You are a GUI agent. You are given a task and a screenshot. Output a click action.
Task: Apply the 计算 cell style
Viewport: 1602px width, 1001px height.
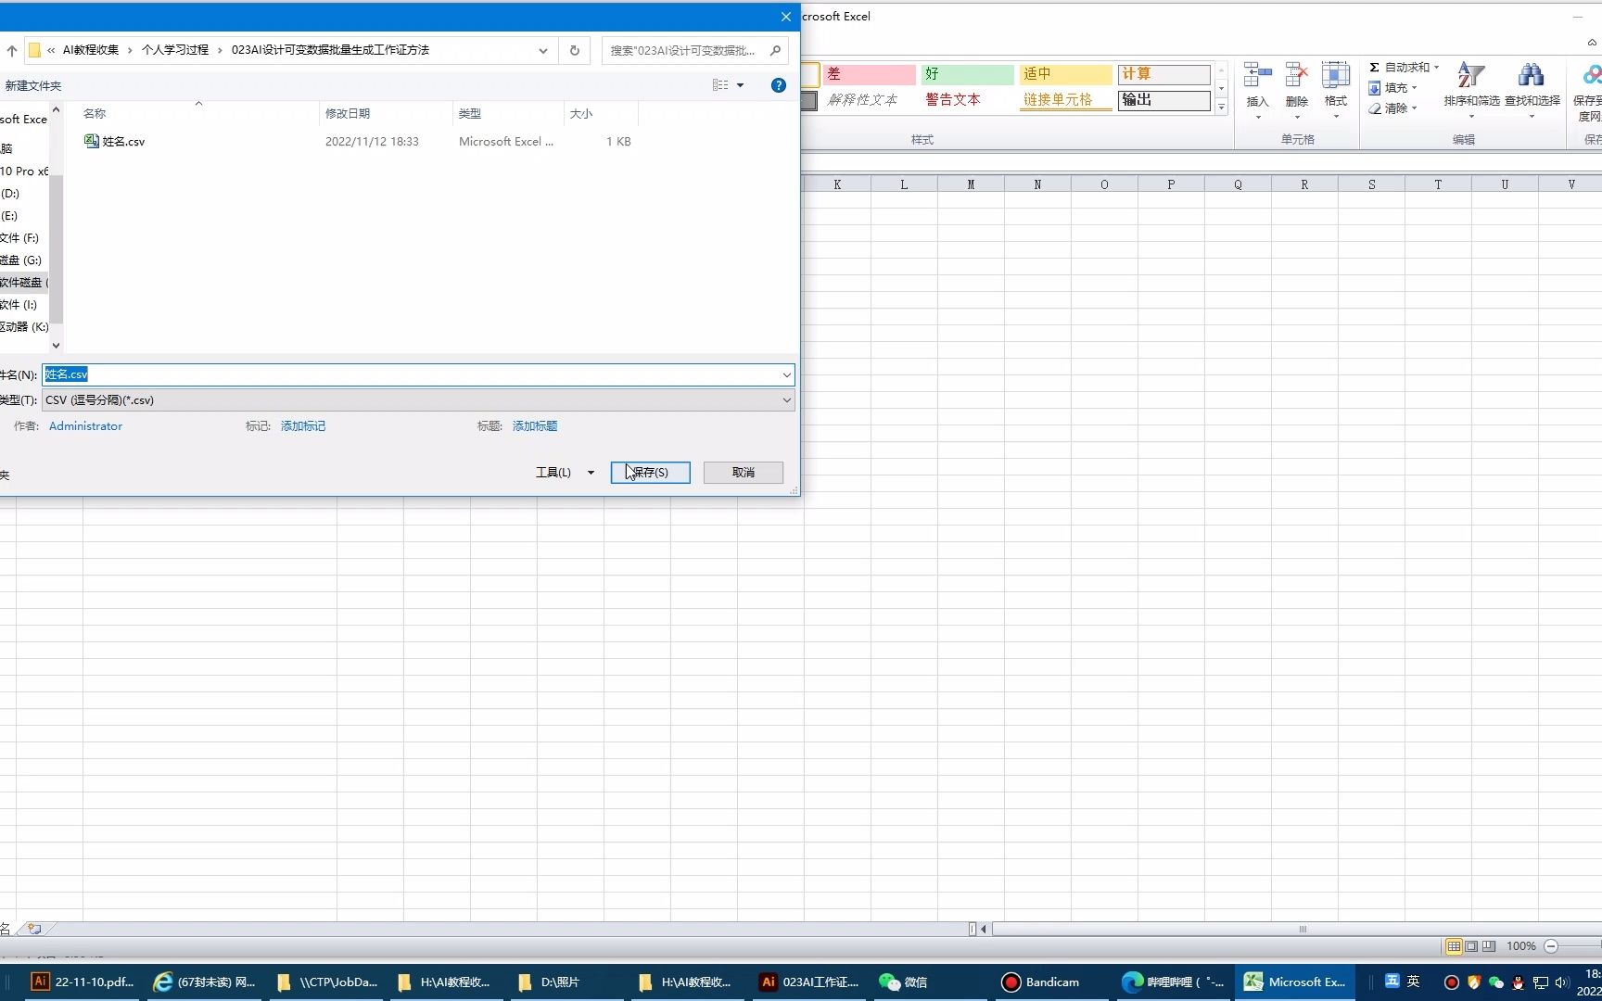tap(1163, 74)
